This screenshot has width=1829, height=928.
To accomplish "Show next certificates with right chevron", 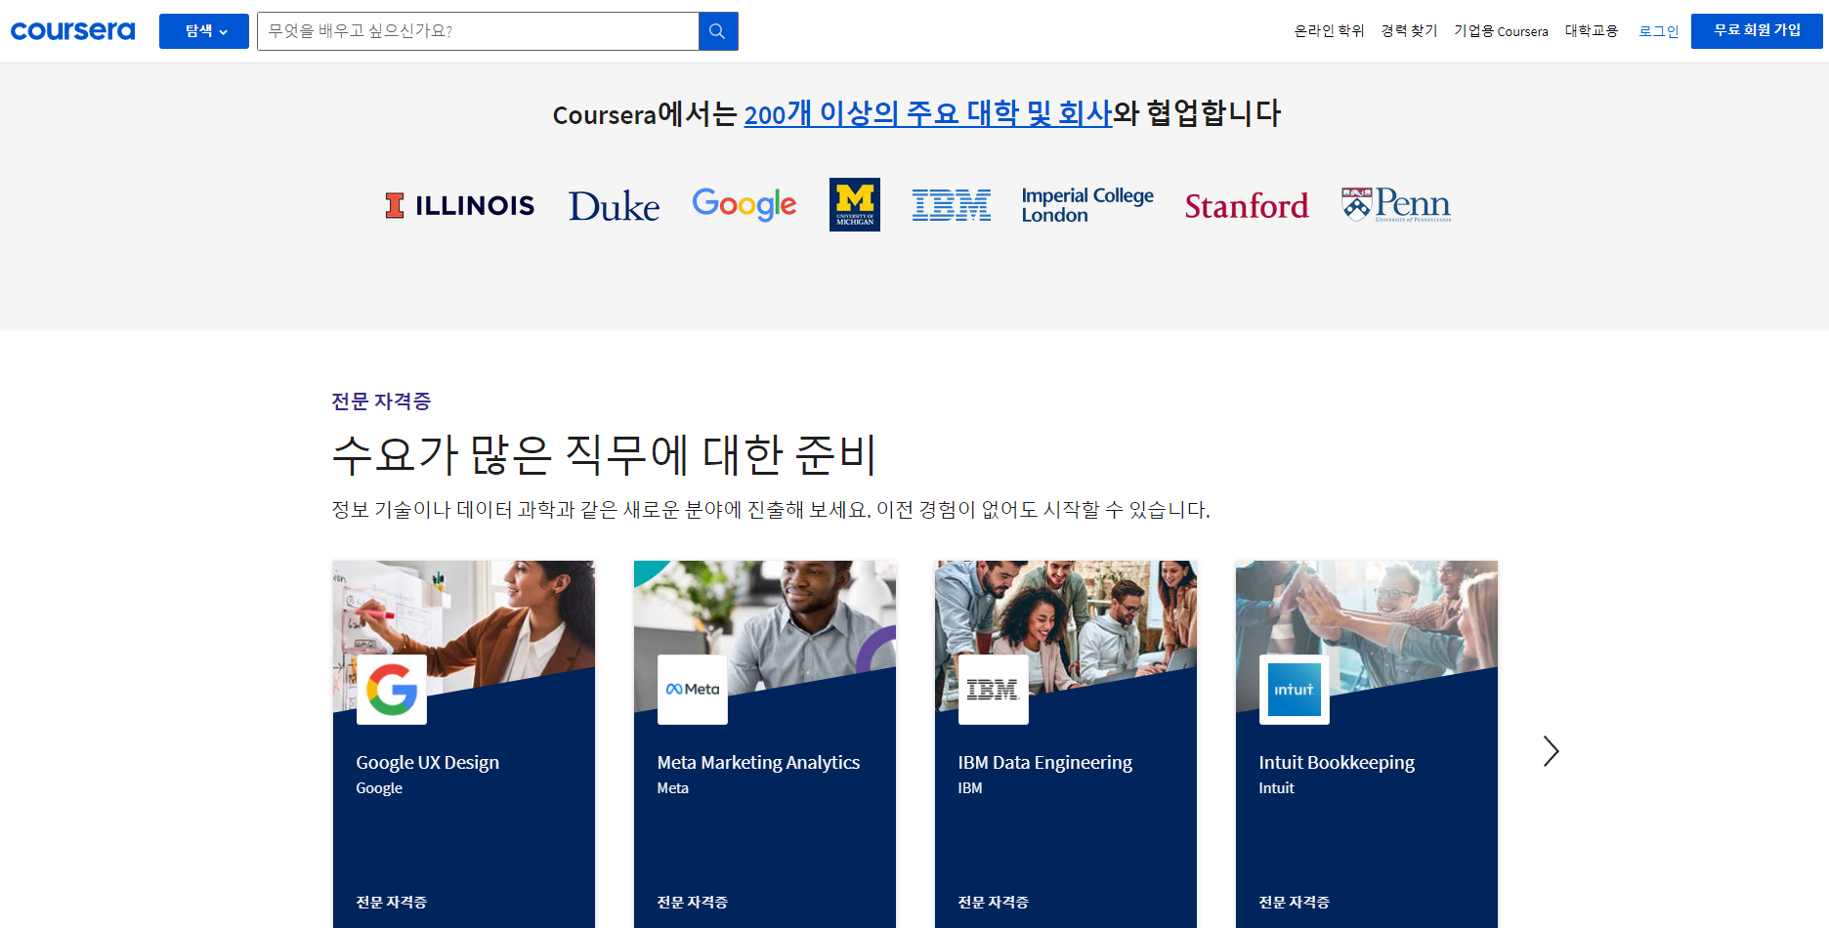I will point(1551,751).
